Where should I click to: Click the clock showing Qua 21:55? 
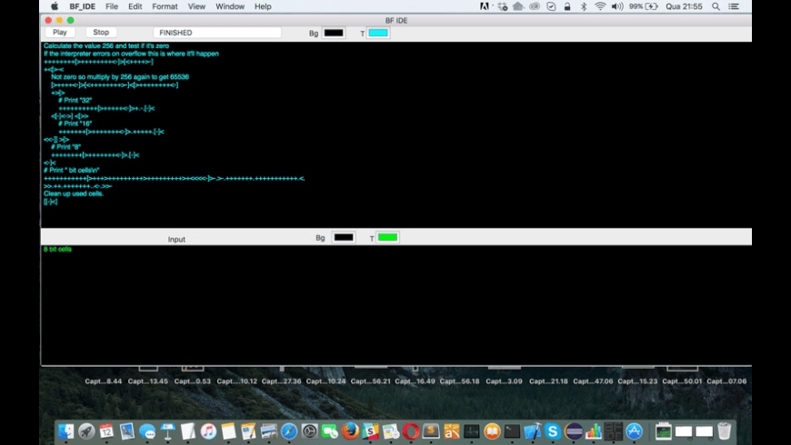click(684, 6)
